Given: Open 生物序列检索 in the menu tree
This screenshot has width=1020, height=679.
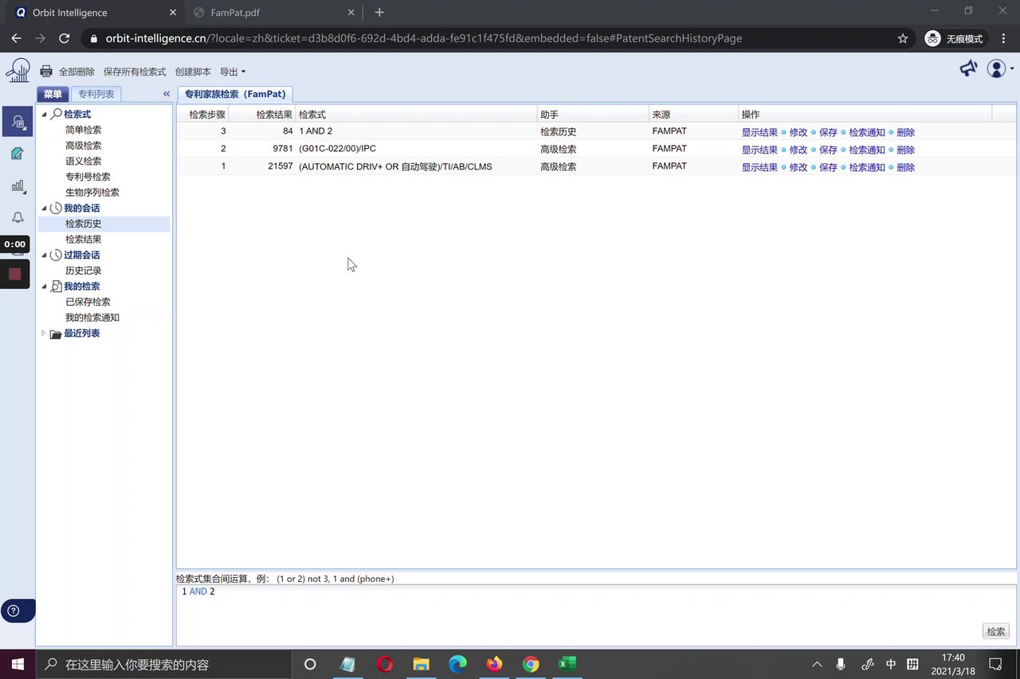Looking at the screenshot, I should tap(92, 193).
